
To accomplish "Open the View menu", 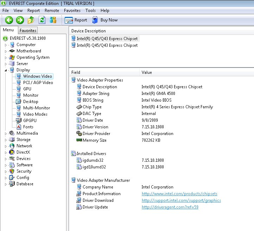I will tap(18, 11).
